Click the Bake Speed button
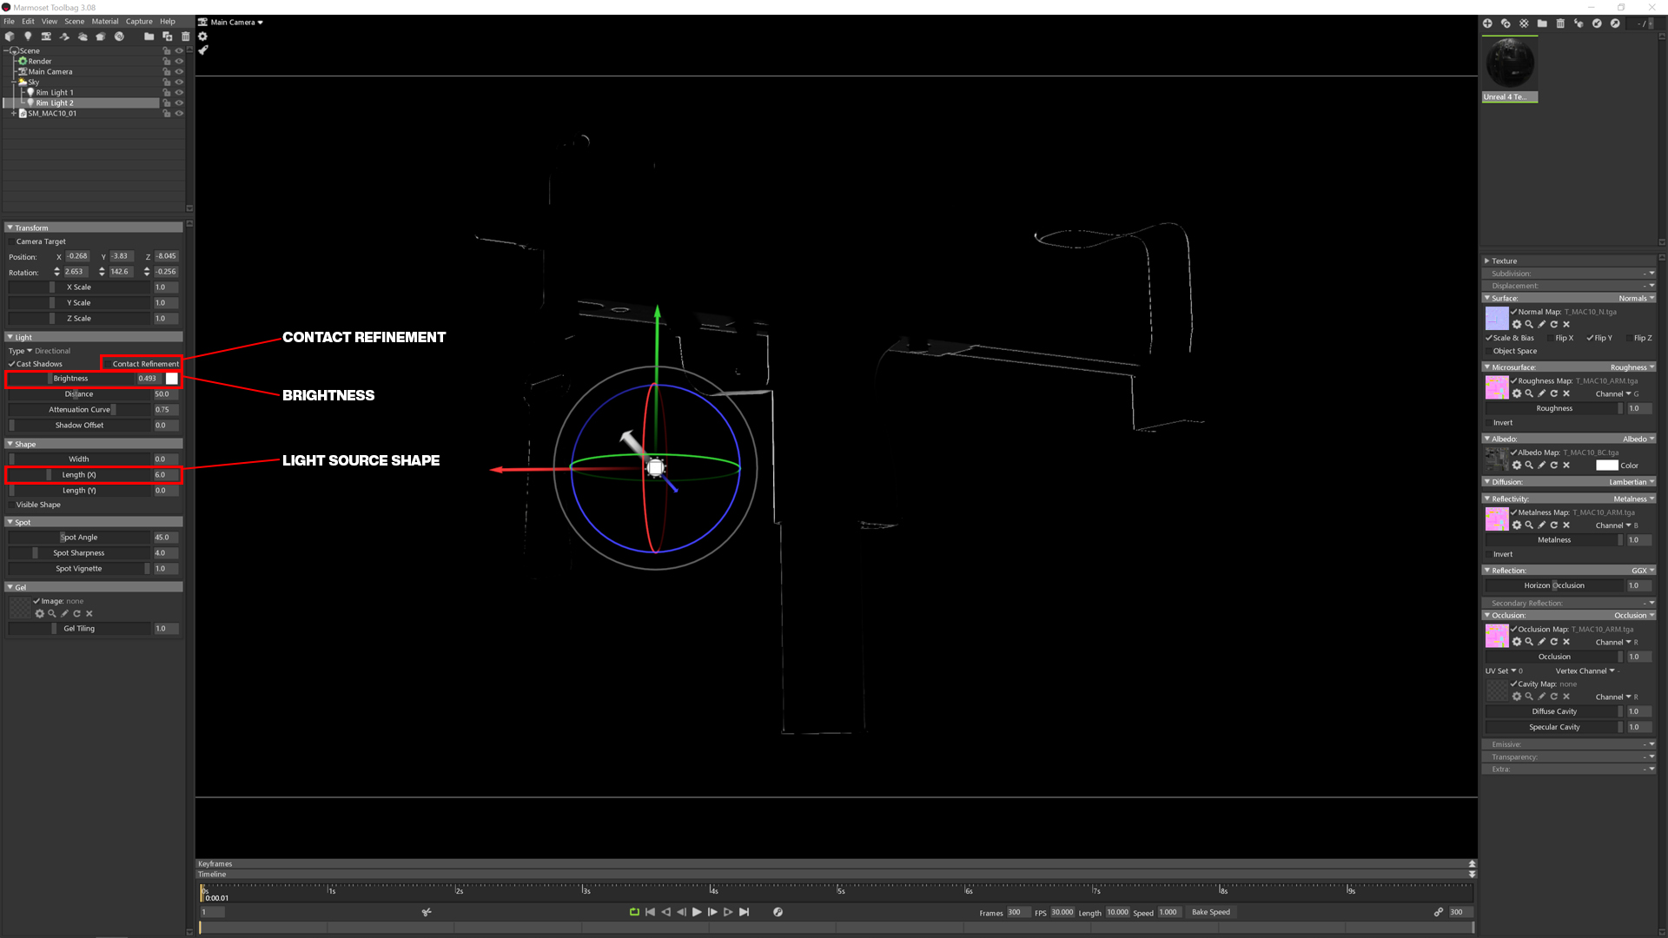This screenshot has width=1668, height=938. tap(1210, 912)
